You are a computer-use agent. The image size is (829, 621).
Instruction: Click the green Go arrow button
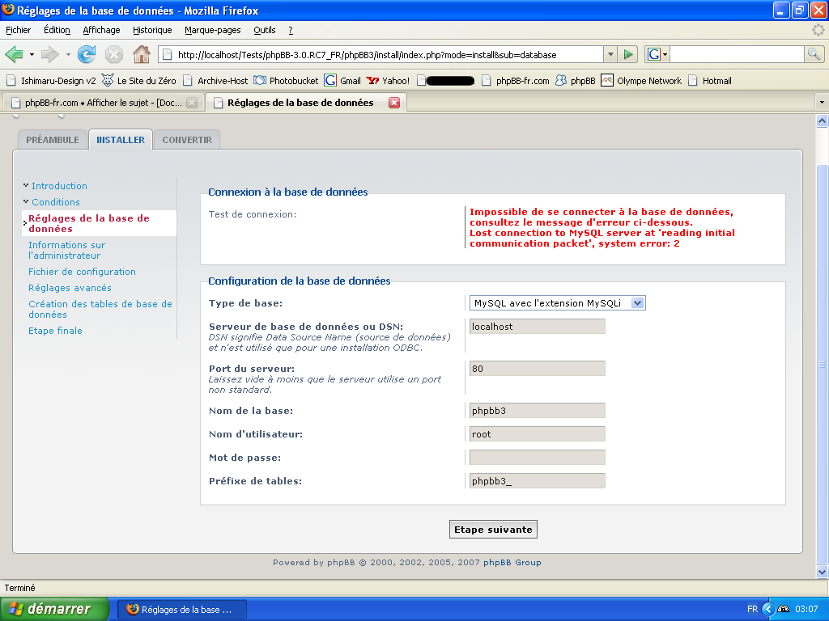[628, 54]
